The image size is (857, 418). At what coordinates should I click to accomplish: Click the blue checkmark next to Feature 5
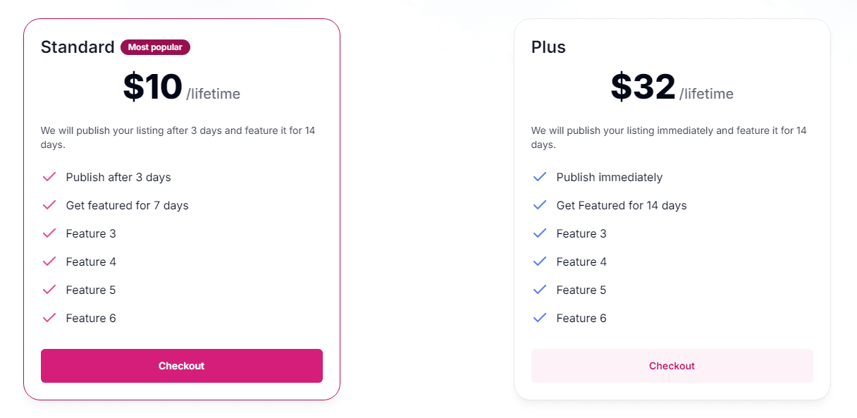[x=540, y=290]
